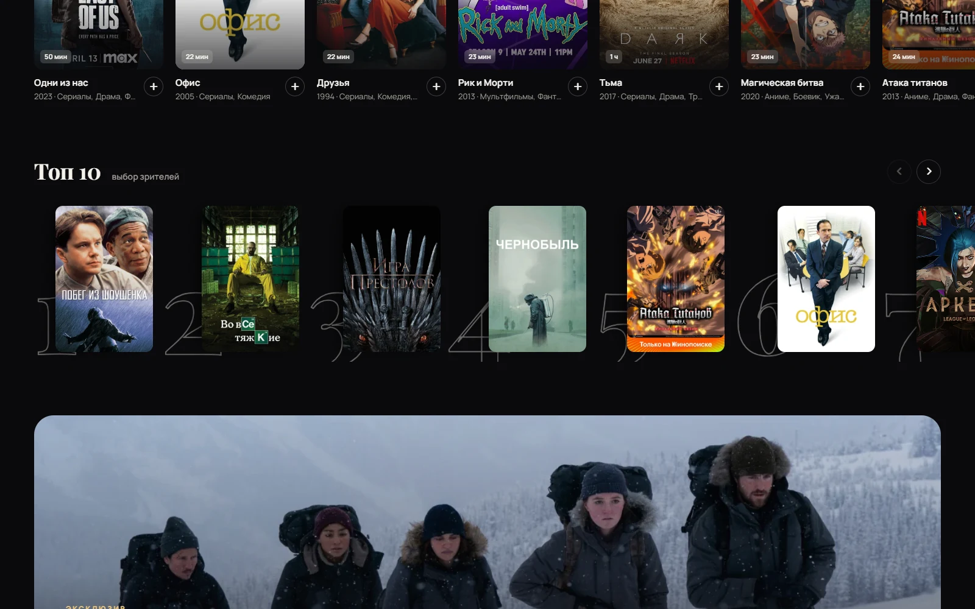975x609 pixels.
Task: Open the snowy hikers promo banner
Action: (x=487, y=512)
